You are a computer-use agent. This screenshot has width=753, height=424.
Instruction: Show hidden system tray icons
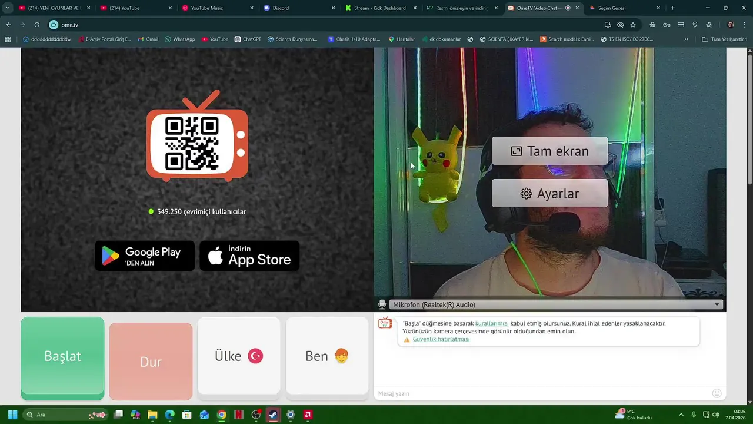pos(681,415)
